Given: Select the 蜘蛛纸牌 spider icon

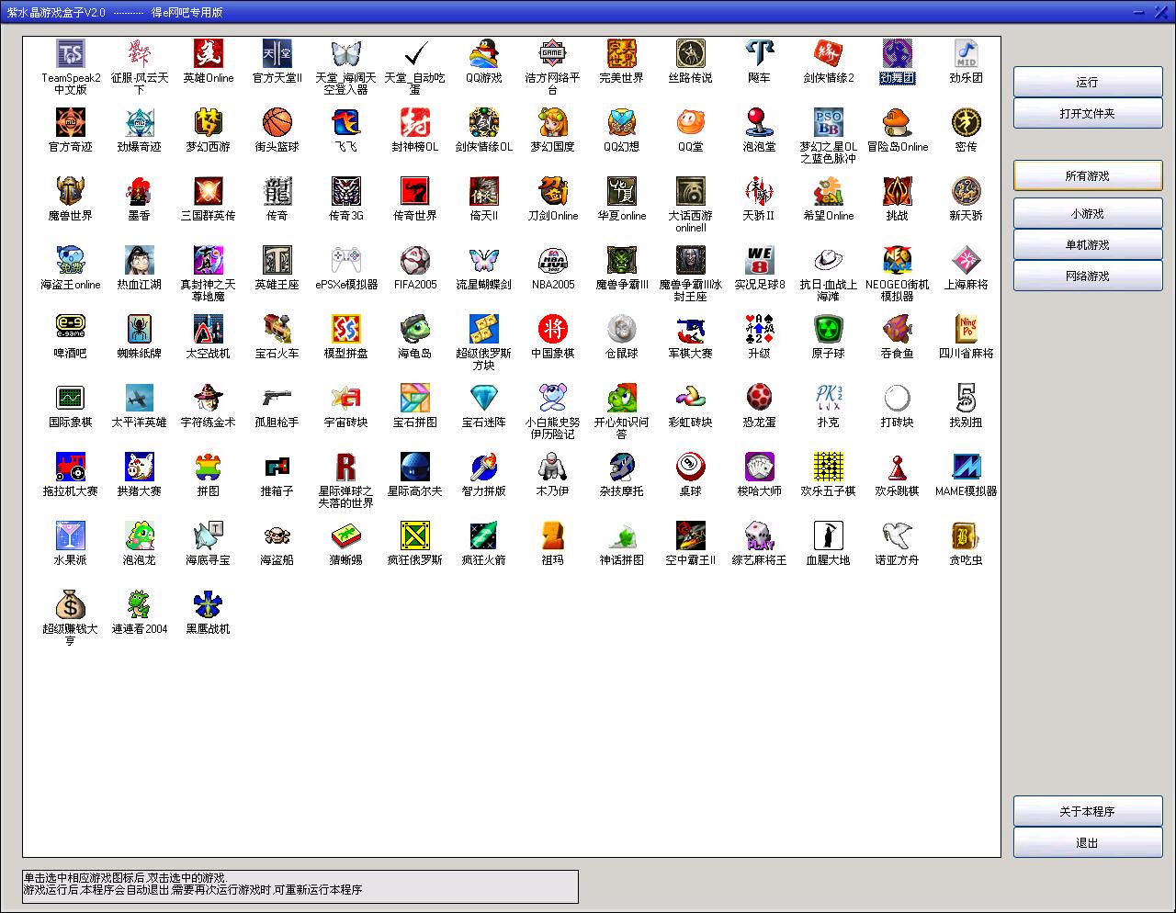Looking at the screenshot, I should [x=140, y=329].
